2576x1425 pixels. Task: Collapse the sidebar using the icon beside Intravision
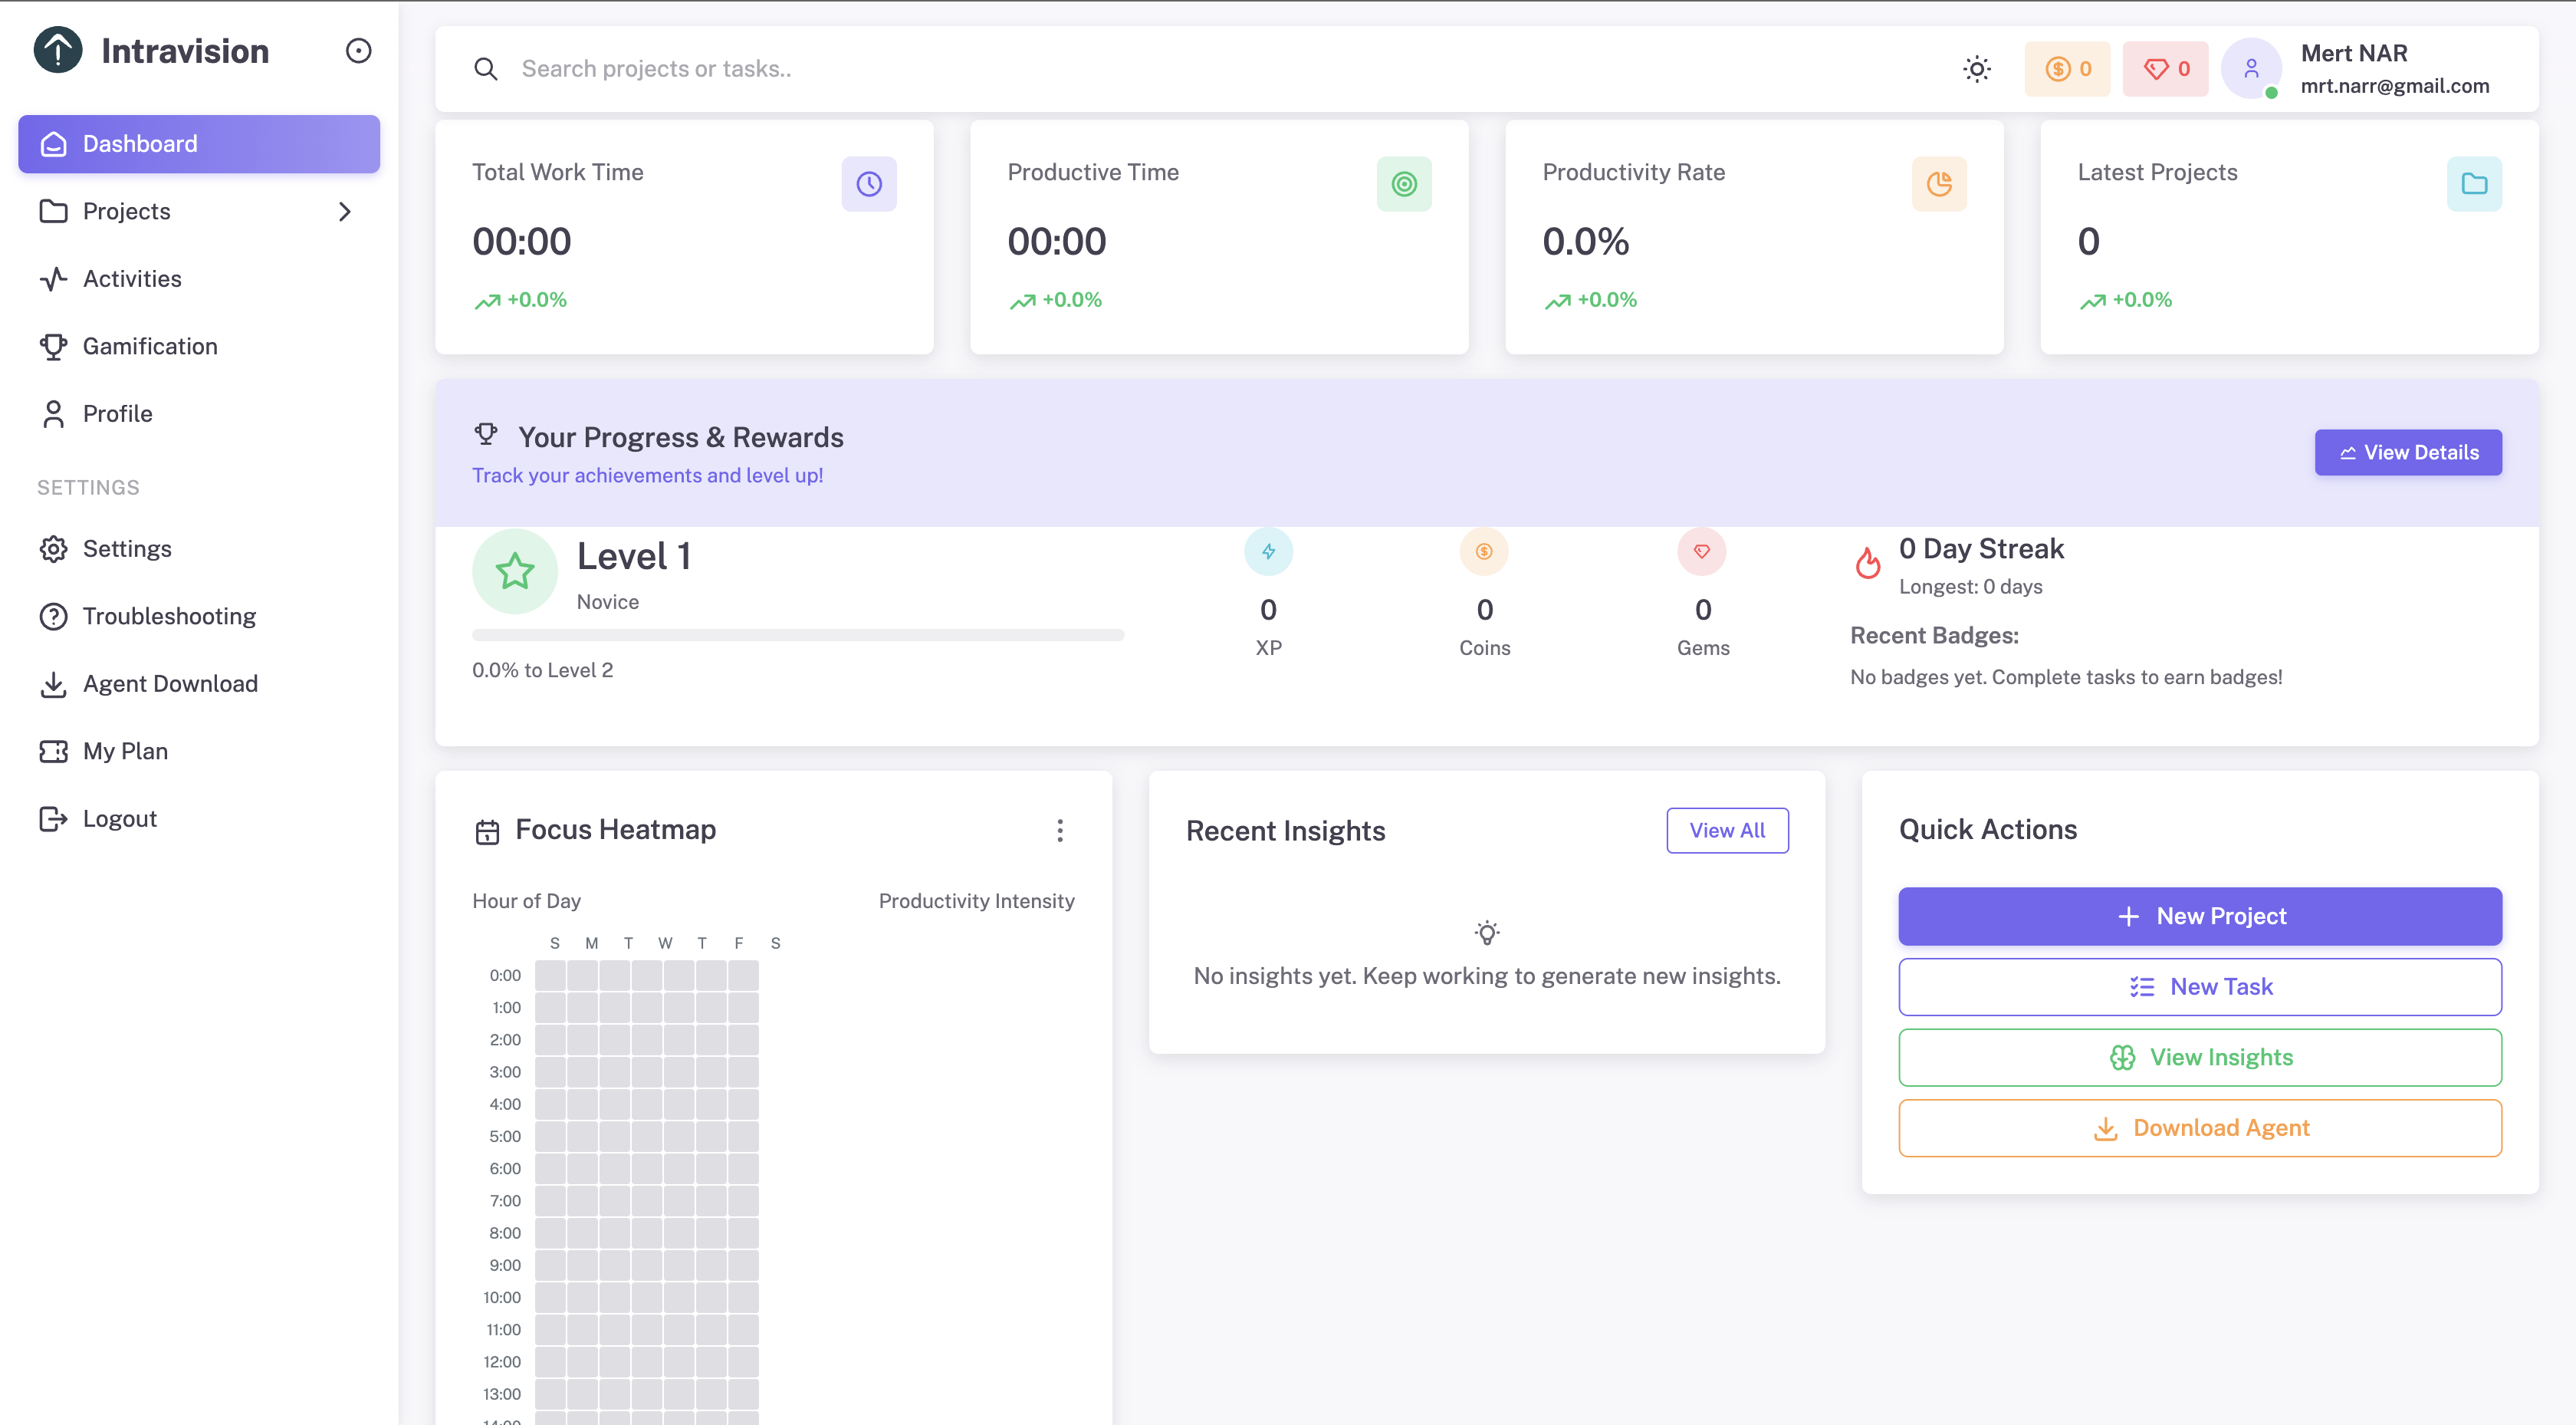tap(359, 50)
